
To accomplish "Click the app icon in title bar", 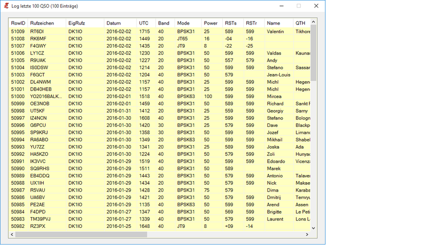I will [x=6, y=6].
